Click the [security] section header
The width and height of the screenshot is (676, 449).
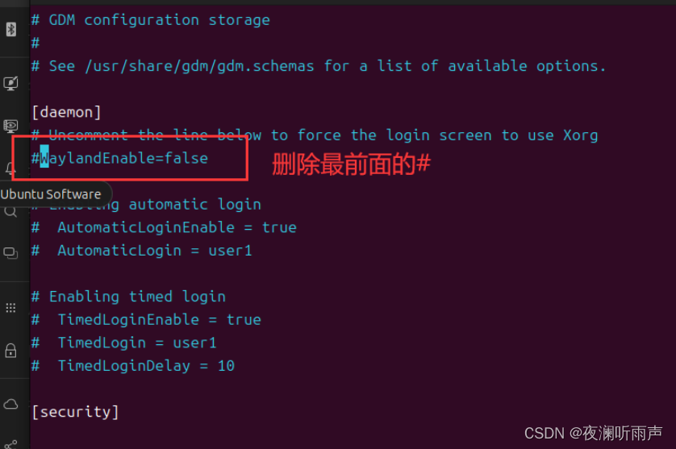coord(76,412)
